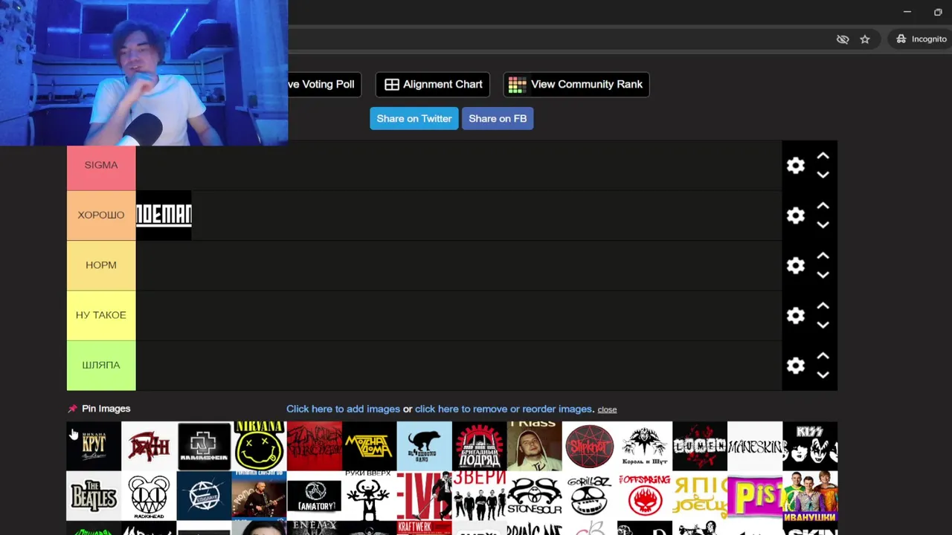Move НУ ТАКОЕ tier row up
Image resolution: width=952 pixels, height=535 pixels.
[x=823, y=305]
